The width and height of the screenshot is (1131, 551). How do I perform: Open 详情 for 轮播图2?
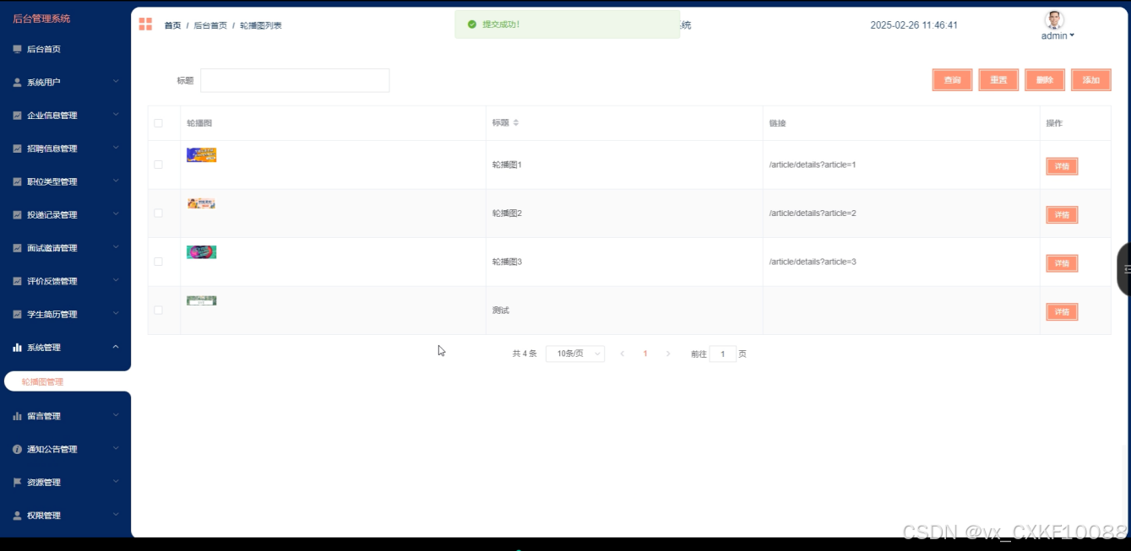(1062, 215)
